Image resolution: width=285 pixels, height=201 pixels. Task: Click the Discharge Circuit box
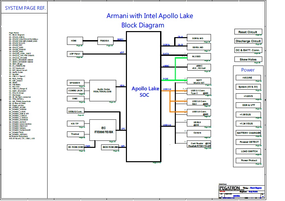tap(248, 41)
